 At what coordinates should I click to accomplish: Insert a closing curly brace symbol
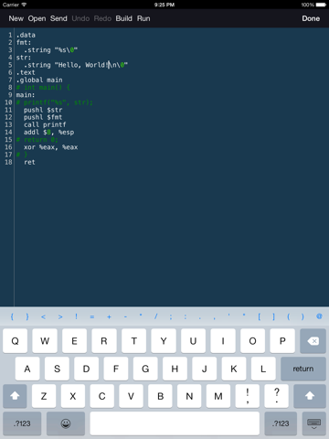click(x=27, y=316)
